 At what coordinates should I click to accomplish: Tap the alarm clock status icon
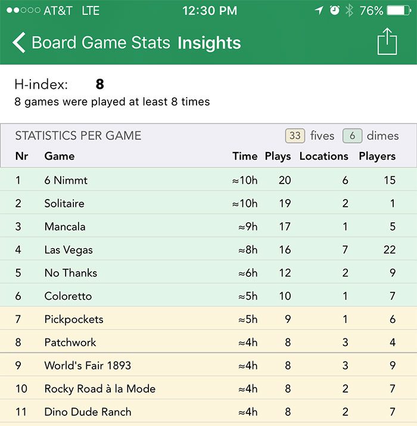click(x=334, y=11)
